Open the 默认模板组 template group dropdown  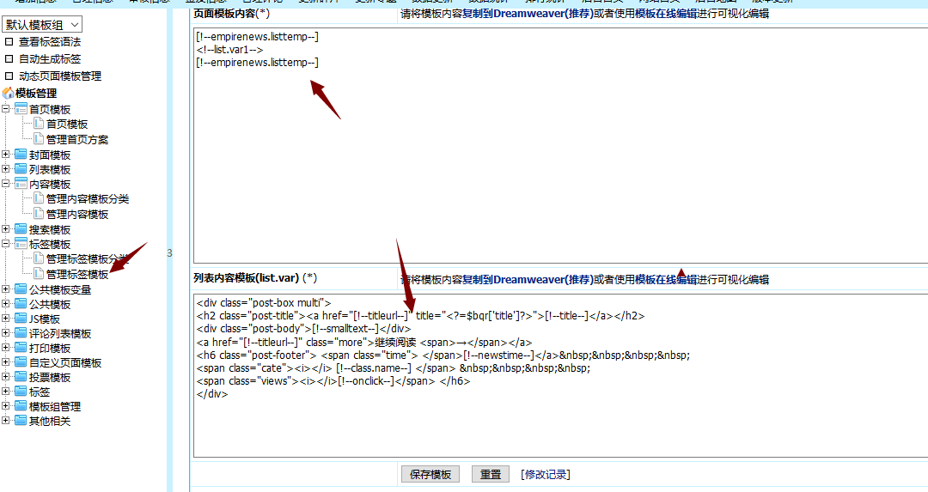[42, 25]
